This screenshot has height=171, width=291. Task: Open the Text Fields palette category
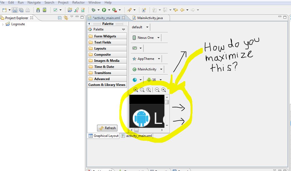click(107, 42)
